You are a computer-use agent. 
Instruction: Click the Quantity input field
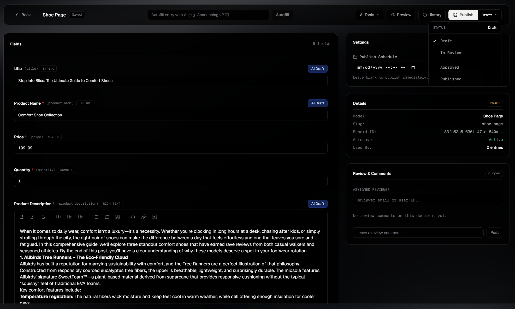[x=171, y=181]
